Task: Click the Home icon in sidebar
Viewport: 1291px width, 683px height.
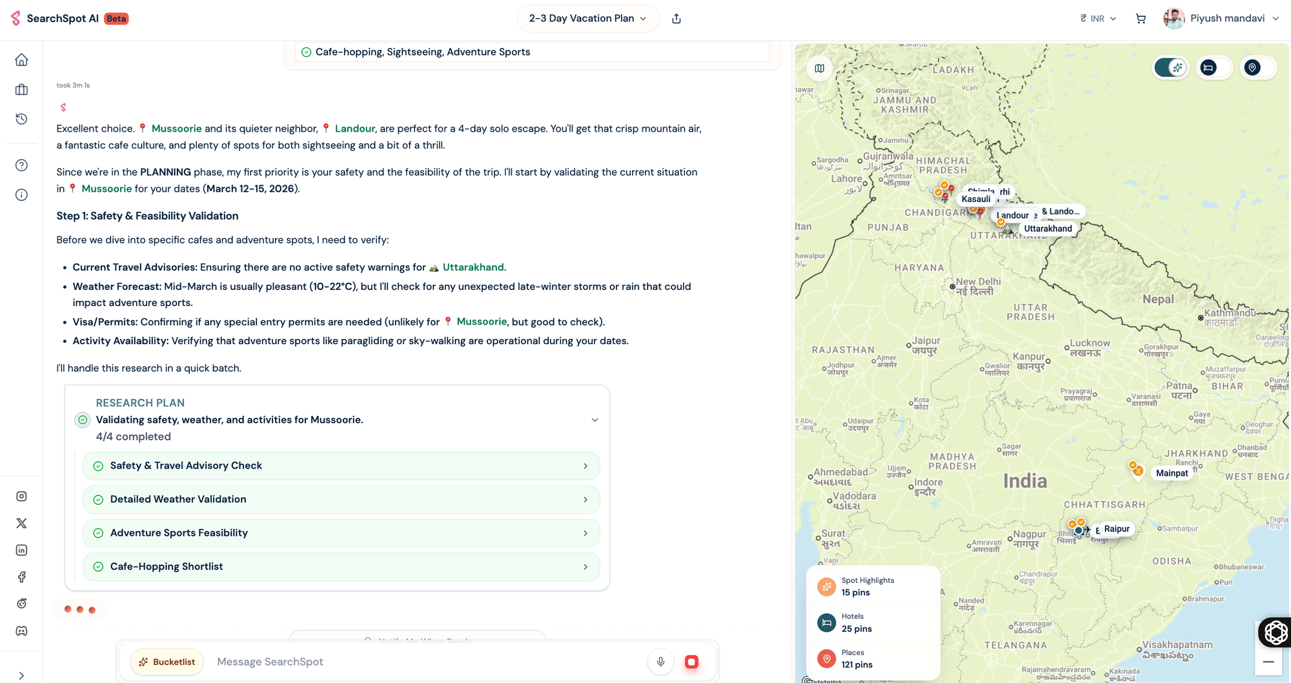Action: pyautogui.click(x=21, y=60)
